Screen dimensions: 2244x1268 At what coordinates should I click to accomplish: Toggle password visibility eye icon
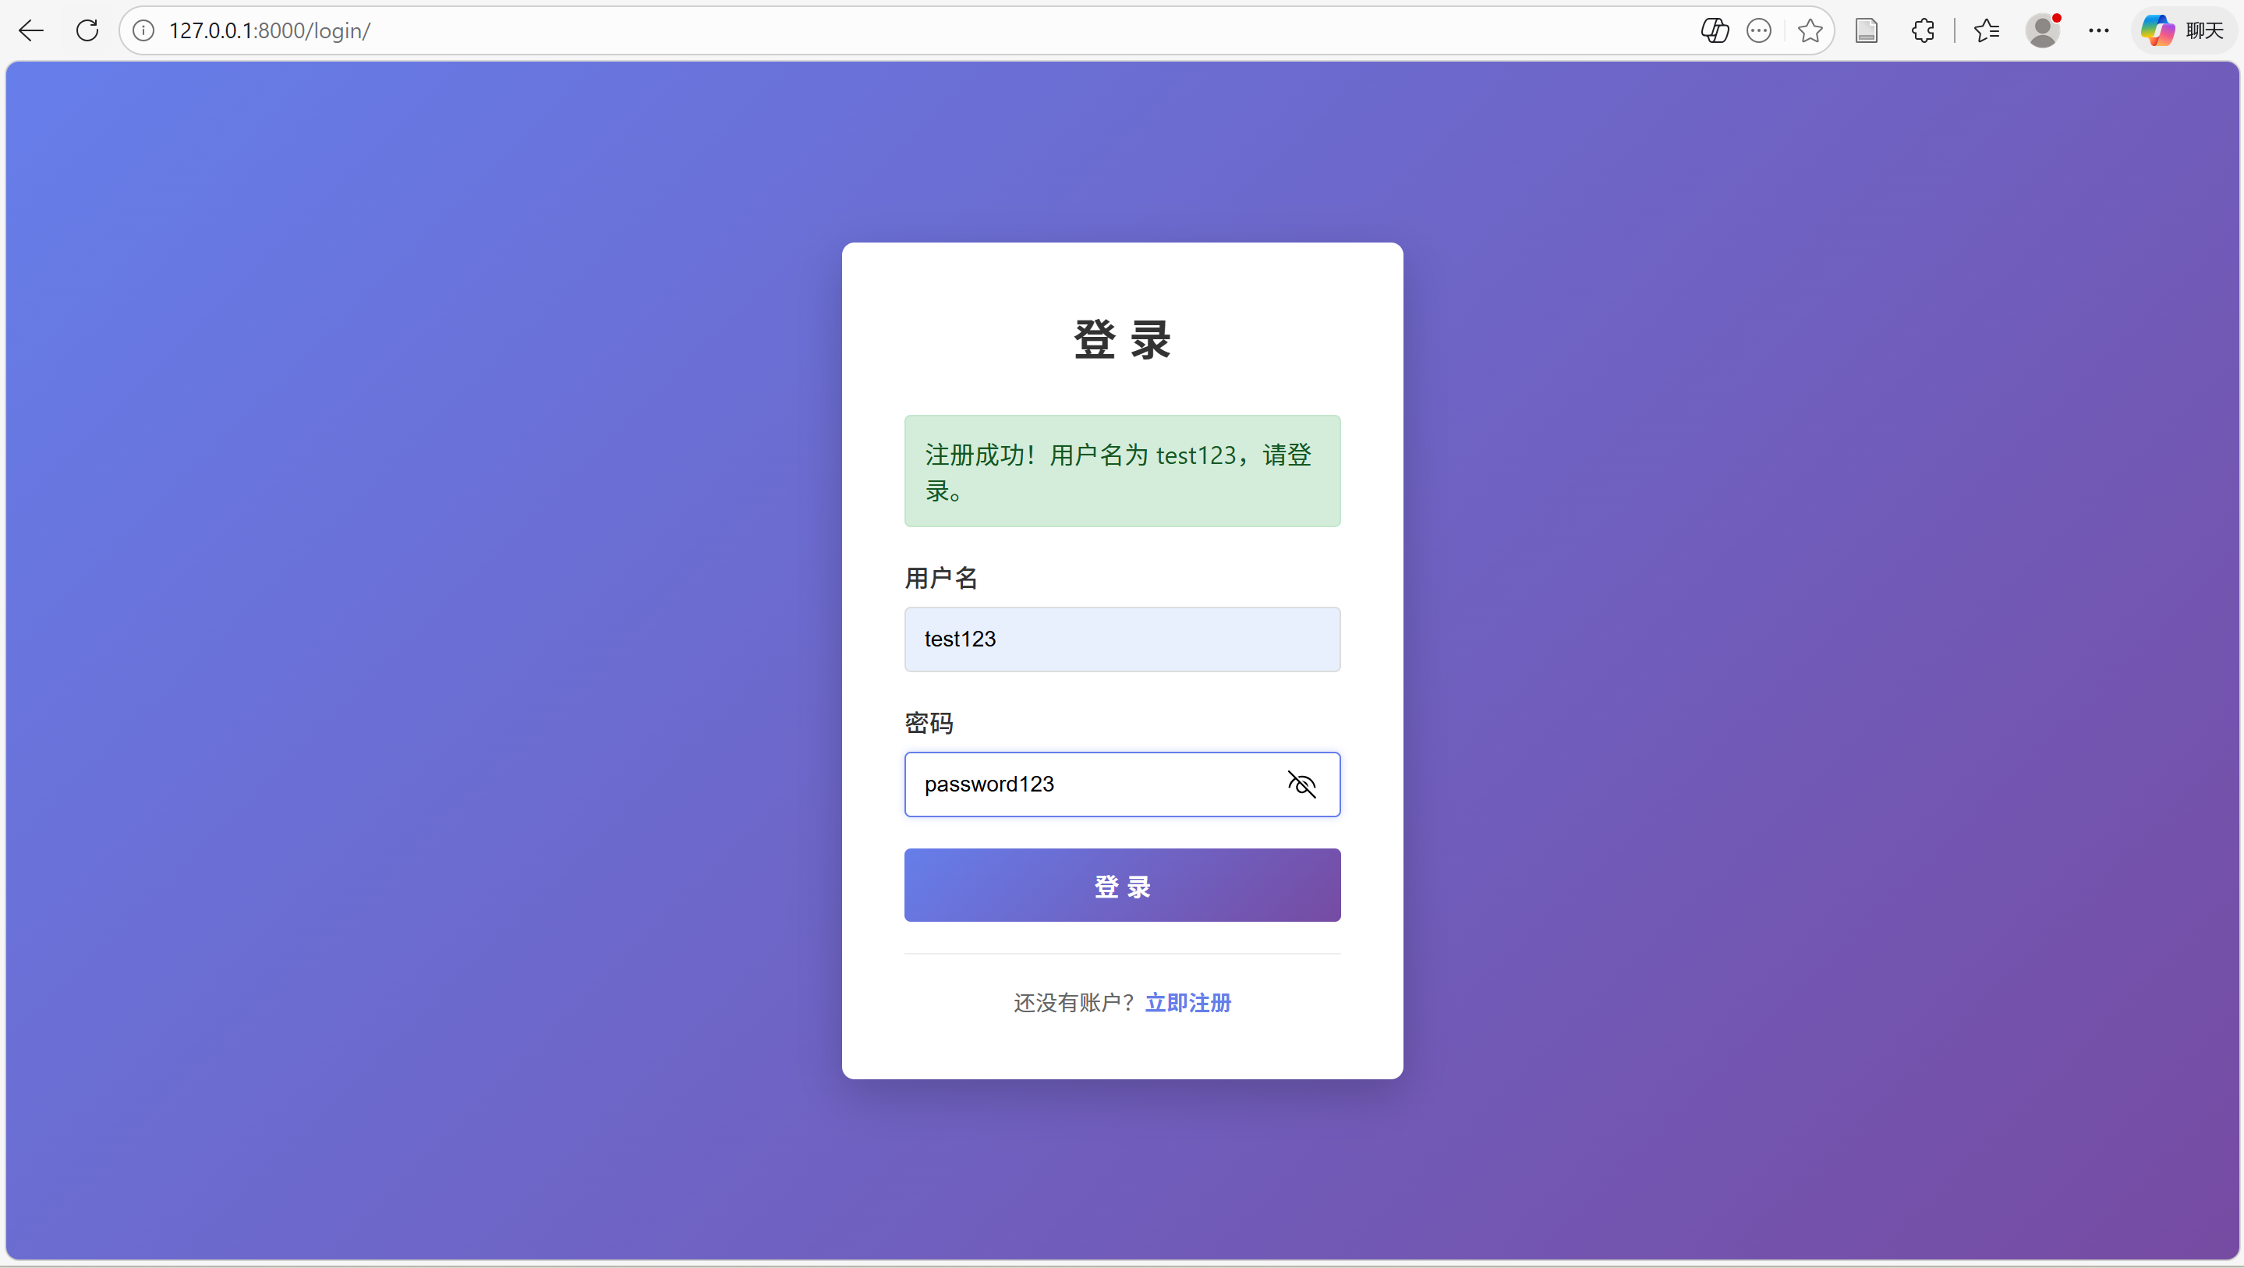(x=1301, y=785)
